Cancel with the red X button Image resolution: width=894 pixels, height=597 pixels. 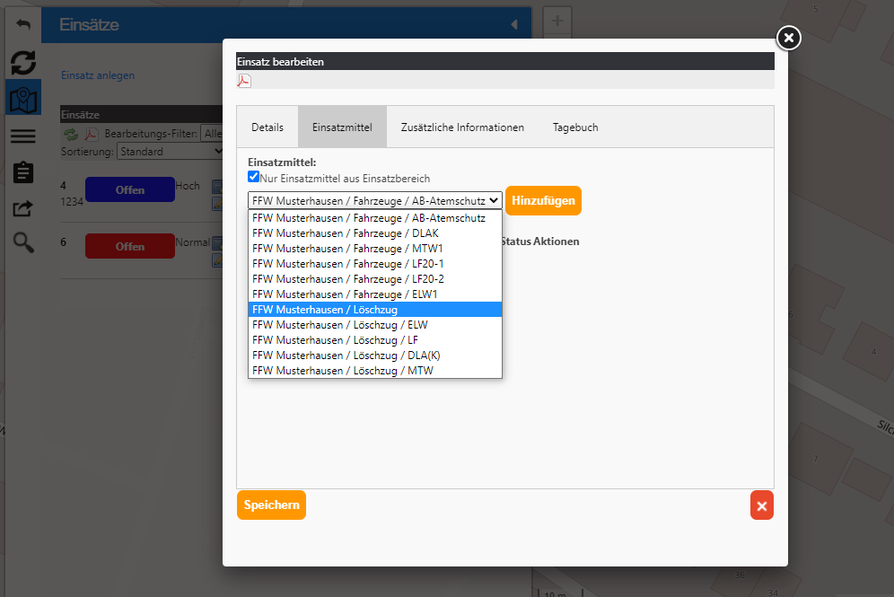tap(761, 505)
